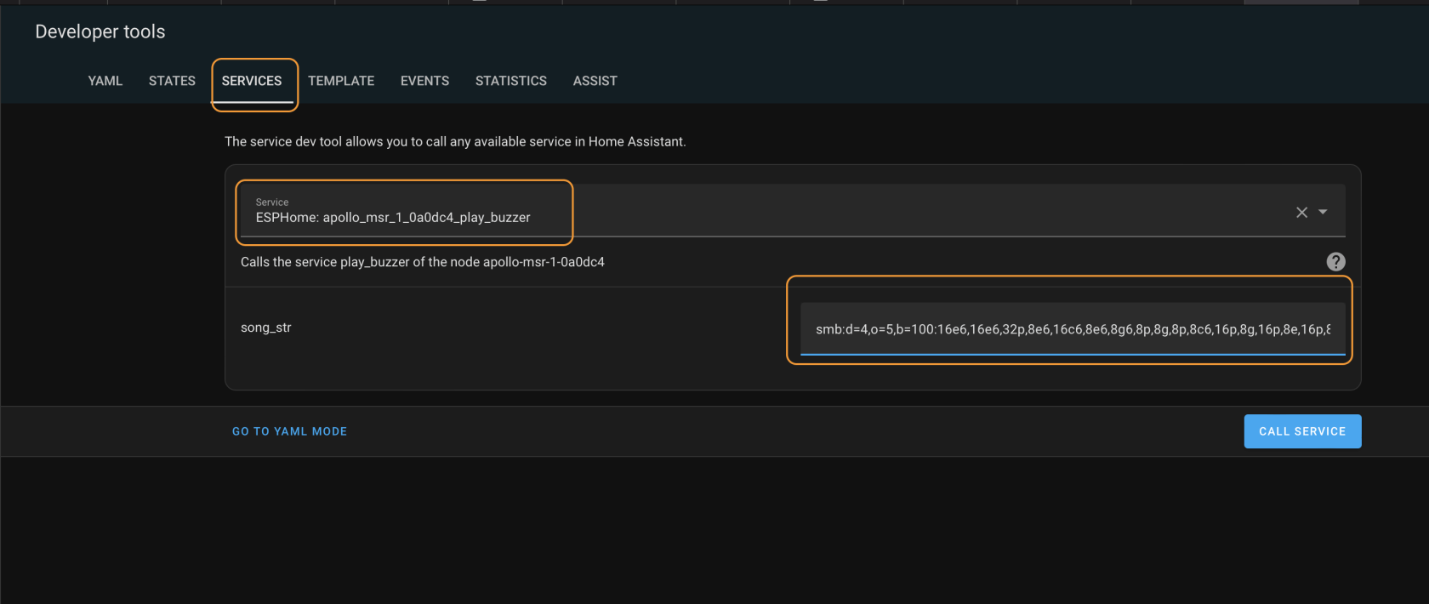The image size is (1429, 604).
Task: Click the apollo_msr_1_0a0dc4_play_buzzer service value
Action: (x=393, y=218)
